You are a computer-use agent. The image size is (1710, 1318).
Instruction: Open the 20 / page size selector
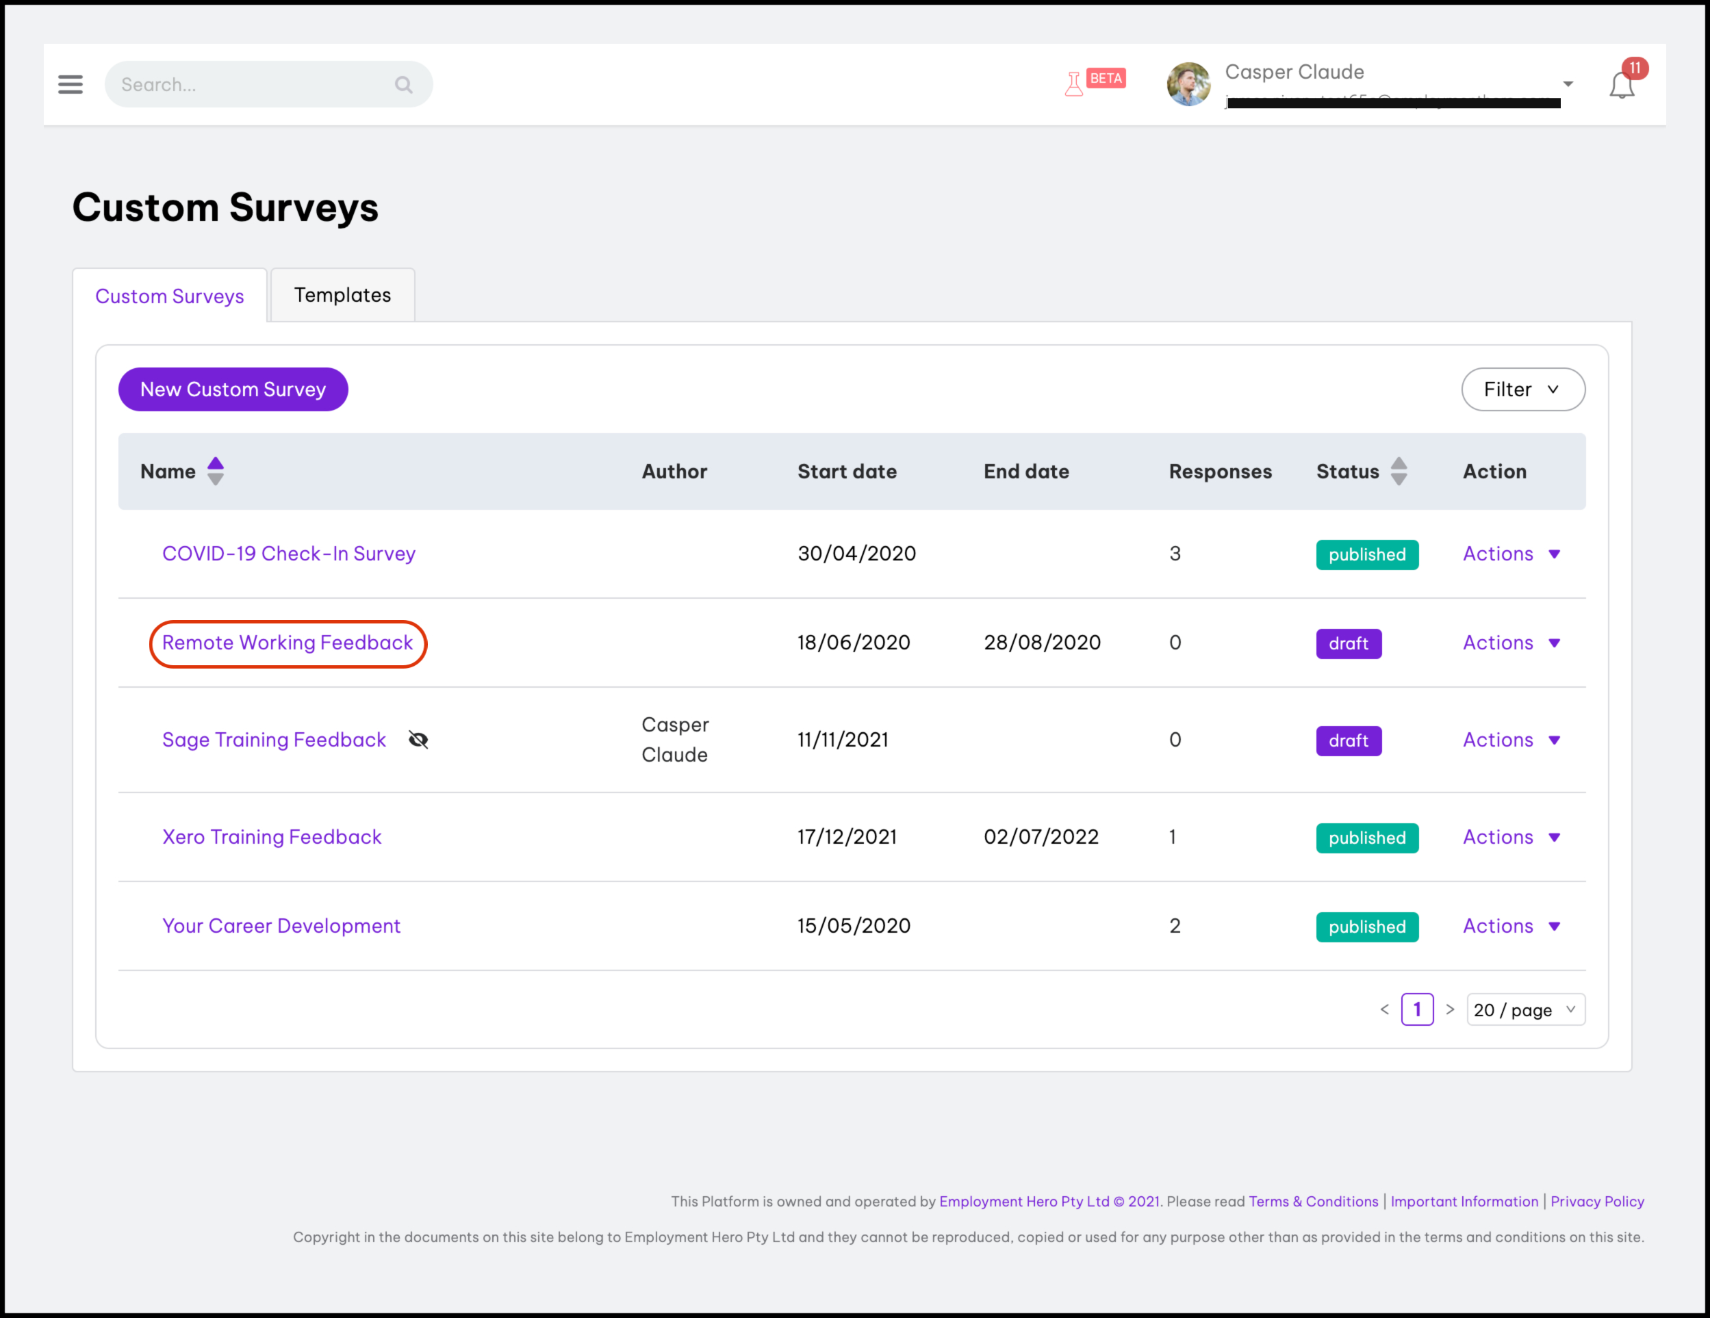(1524, 1009)
